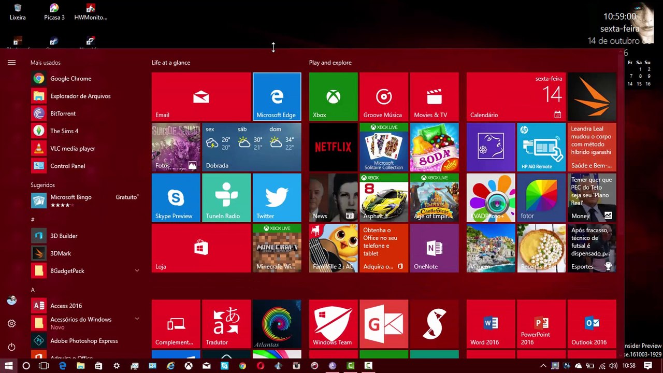Launch the Minecraft tile
The width and height of the screenshot is (663, 373).
coord(277,248)
